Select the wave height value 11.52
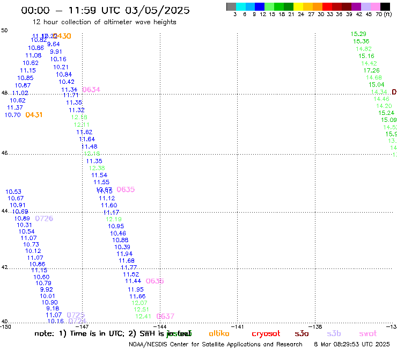397x349 pixels. pos(131,274)
